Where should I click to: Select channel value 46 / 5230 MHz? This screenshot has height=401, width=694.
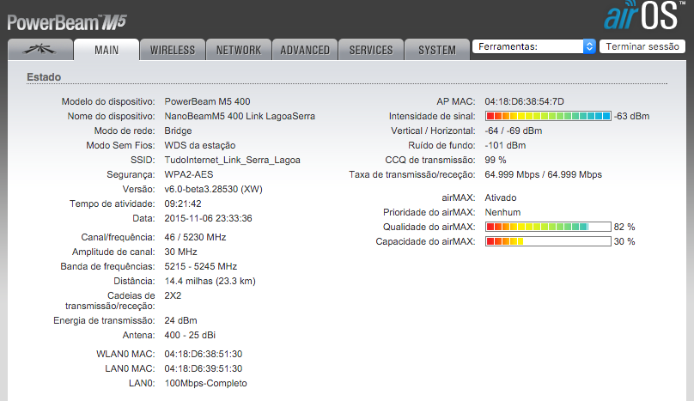(x=195, y=237)
